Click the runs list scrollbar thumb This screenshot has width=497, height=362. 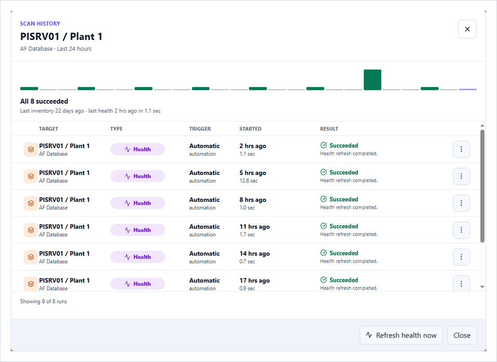click(x=482, y=186)
